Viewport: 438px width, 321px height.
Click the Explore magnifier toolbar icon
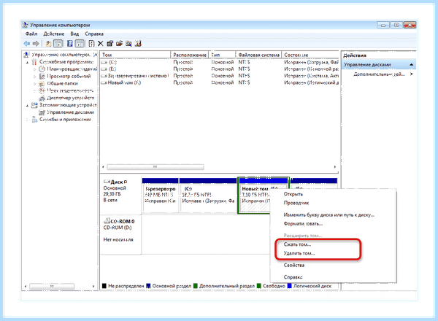point(128,44)
